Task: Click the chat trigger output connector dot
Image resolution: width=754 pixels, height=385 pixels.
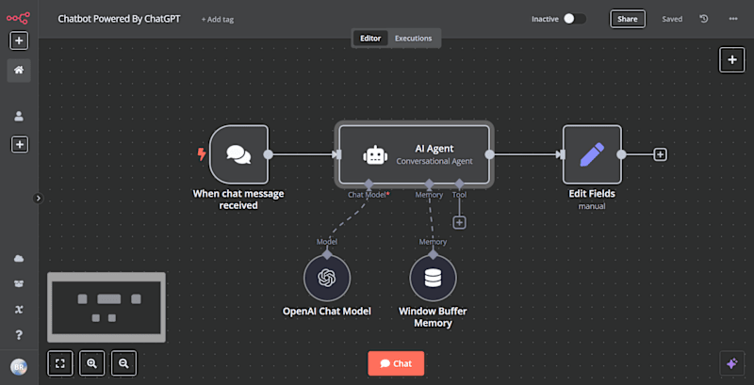Action: tap(269, 154)
